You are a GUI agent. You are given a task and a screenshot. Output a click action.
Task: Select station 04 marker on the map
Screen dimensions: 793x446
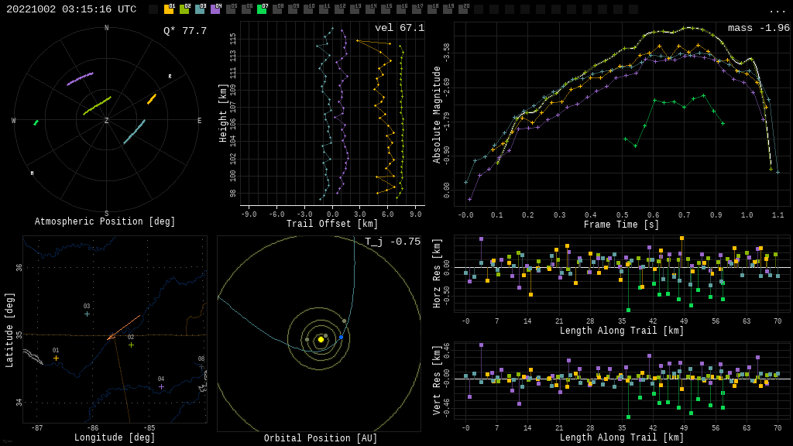(161, 387)
